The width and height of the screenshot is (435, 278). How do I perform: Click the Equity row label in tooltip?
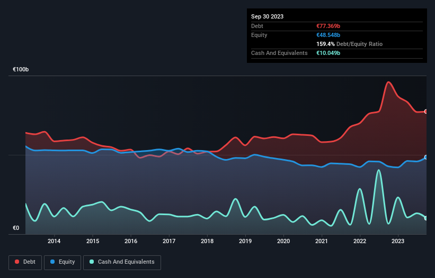point(259,35)
